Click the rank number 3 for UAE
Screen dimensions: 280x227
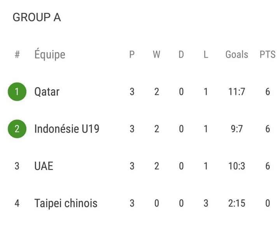17,166
